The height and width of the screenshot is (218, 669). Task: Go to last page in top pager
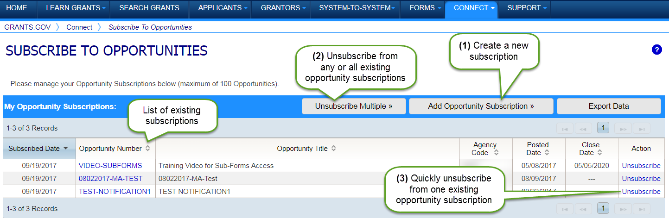[x=642, y=128]
